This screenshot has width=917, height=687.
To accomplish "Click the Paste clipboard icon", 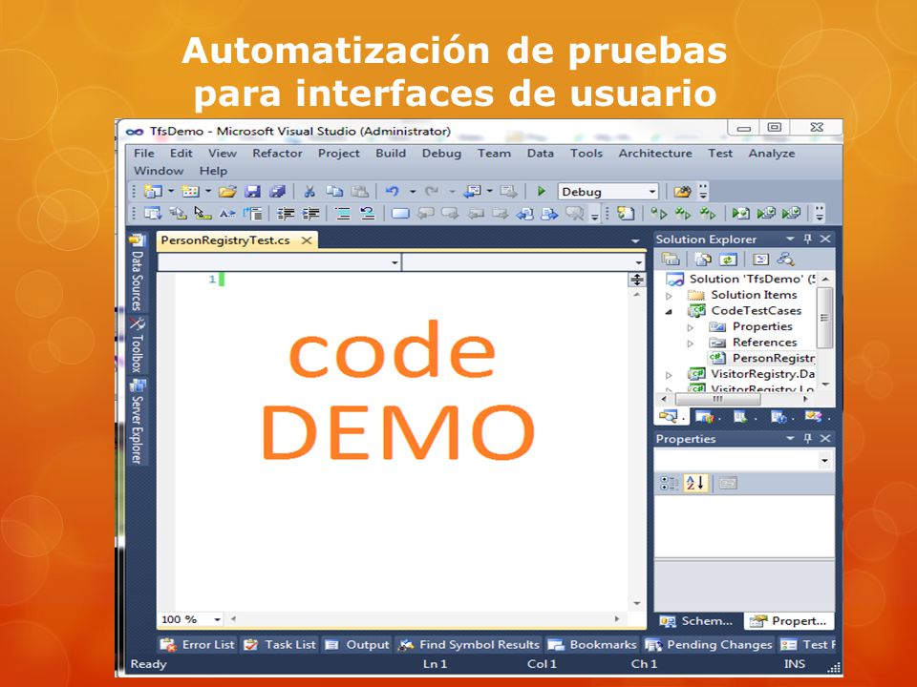I will click(360, 192).
